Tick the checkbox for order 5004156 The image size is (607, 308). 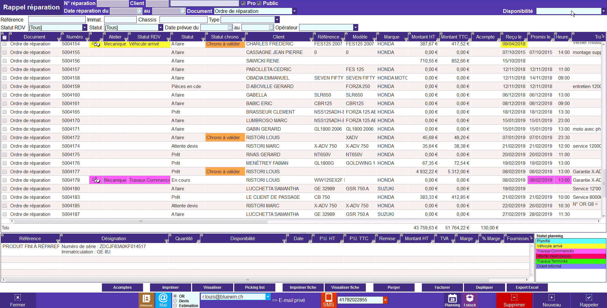tap(5, 61)
